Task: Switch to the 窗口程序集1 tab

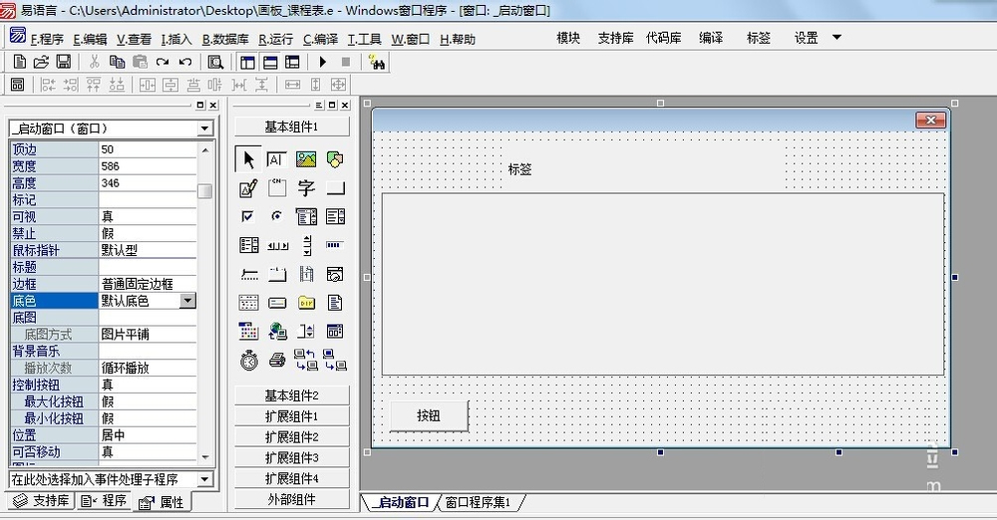Action: point(478,503)
